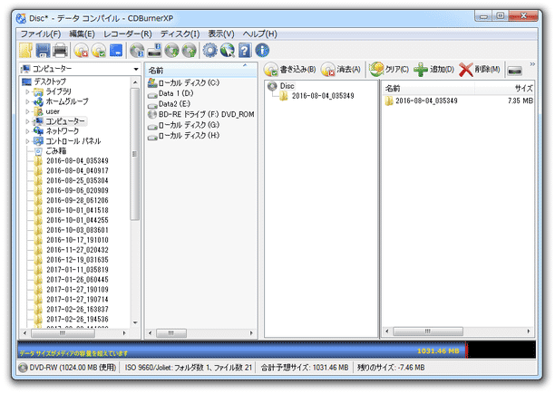Click ISO 9660/Joliet status bar entry
This screenshot has width=555, height=393.
point(189,368)
